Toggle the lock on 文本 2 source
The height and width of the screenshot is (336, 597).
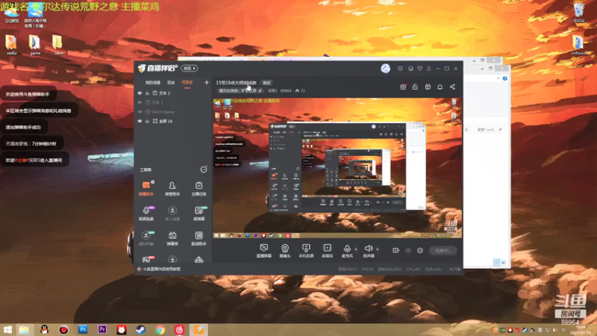(147, 93)
